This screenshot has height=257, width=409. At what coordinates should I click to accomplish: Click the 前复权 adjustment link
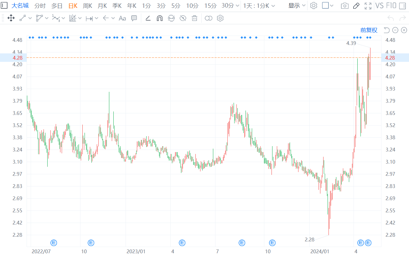[369, 30]
